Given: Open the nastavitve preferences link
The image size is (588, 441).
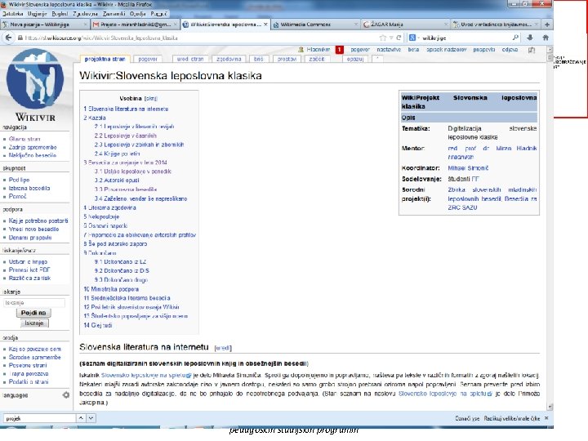Looking at the screenshot, I should [x=389, y=50].
